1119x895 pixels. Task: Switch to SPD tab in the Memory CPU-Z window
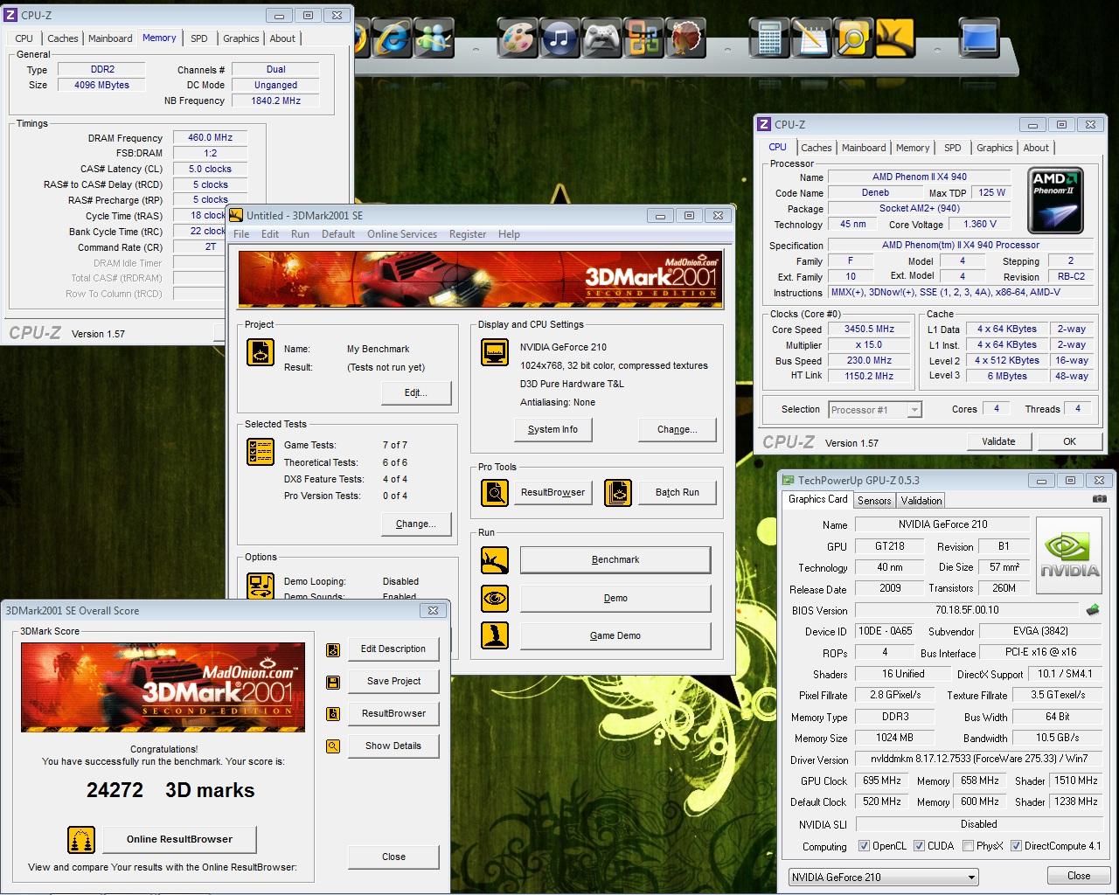(x=199, y=38)
